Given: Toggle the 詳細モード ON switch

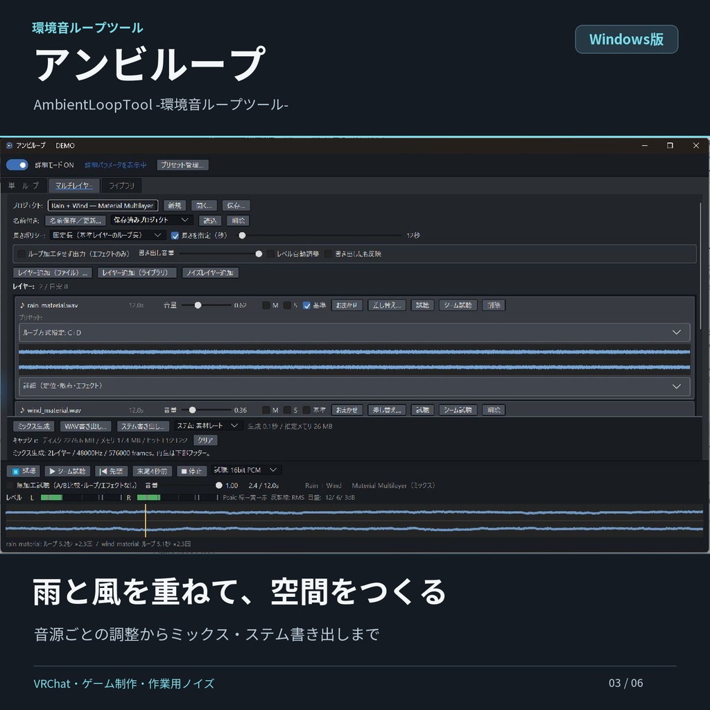Looking at the screenshot, I should [17, 165].
